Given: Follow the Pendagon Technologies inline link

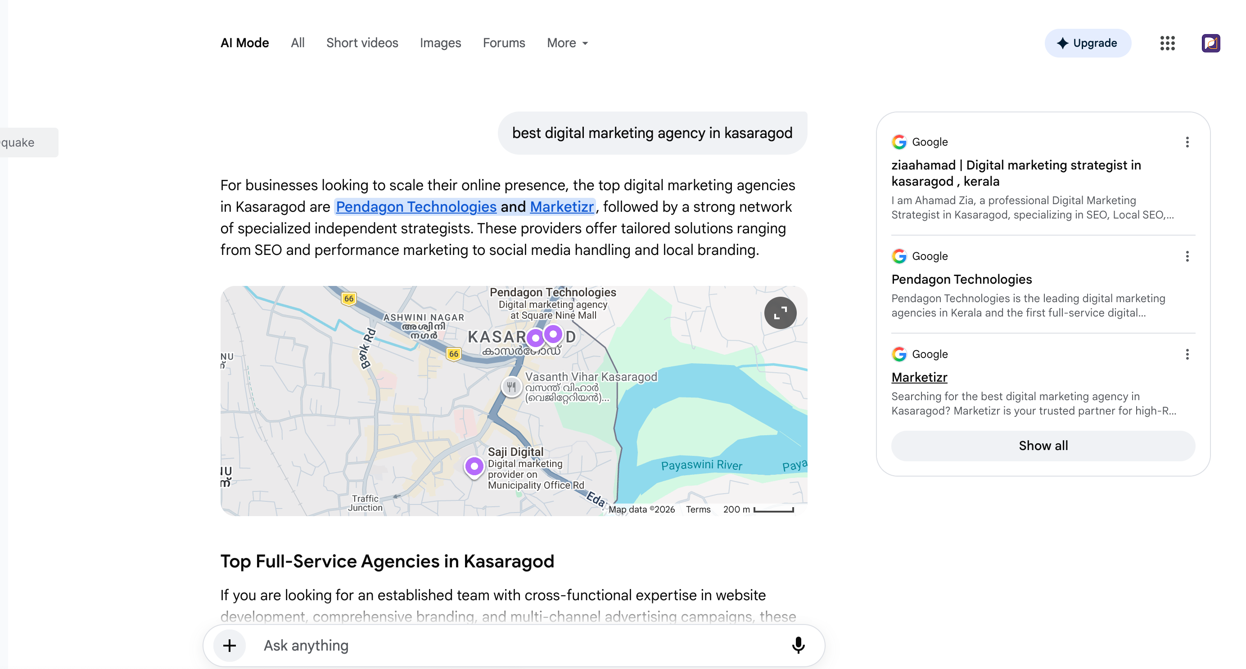Looking at the screenshot, I should click(x=416, y=207).
